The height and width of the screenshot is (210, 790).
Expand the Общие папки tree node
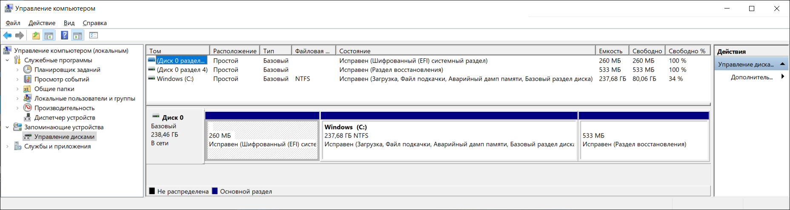17,89
